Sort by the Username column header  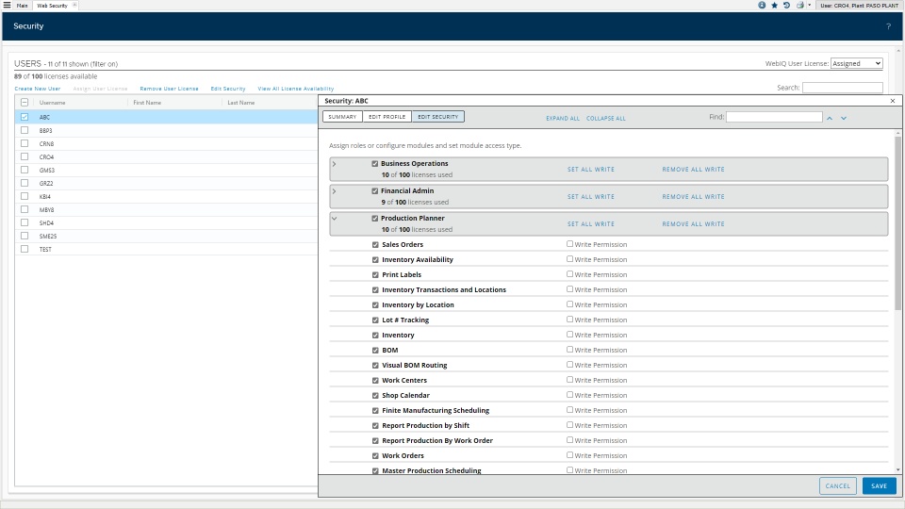(52, 103)
